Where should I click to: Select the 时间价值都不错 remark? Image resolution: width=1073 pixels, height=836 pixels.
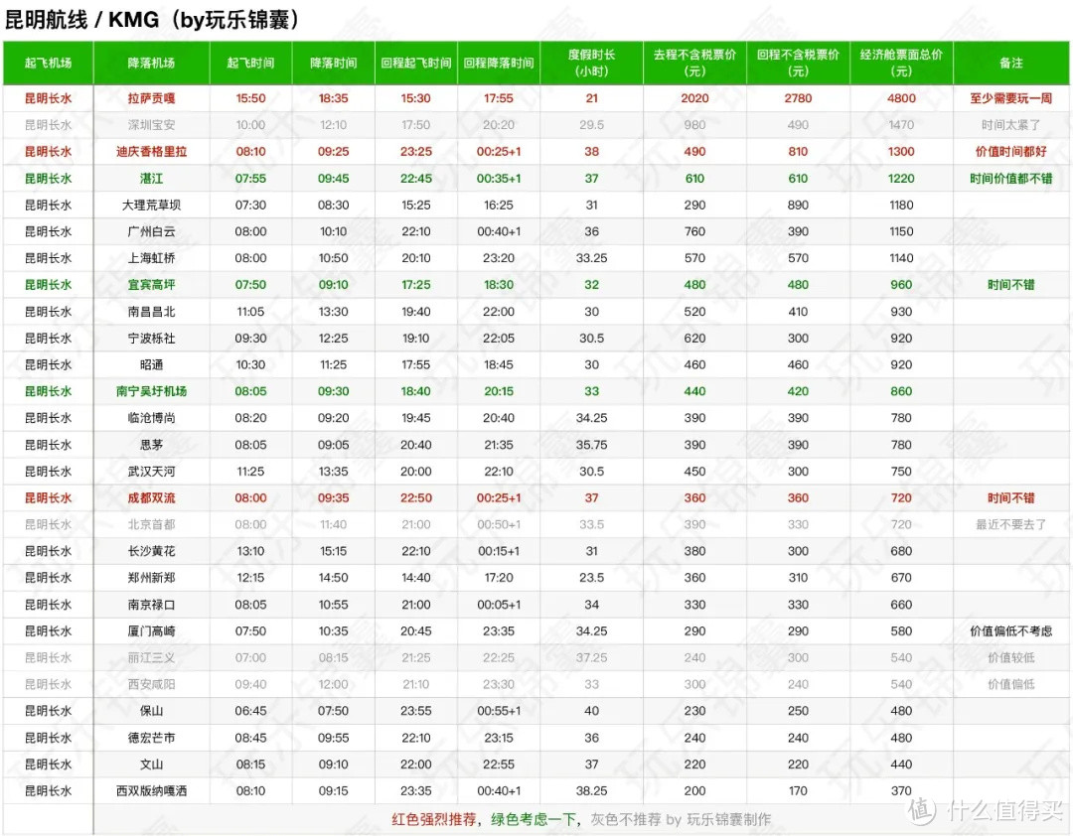tap(1010, 179)
